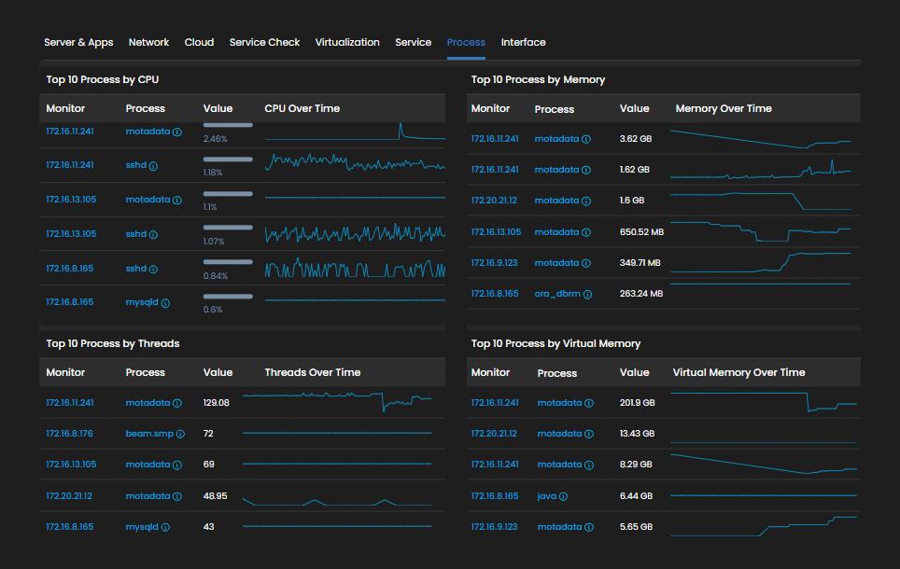900x569 pixels.
Task: Select the Process tab
Action: click(x=466, y=43)
